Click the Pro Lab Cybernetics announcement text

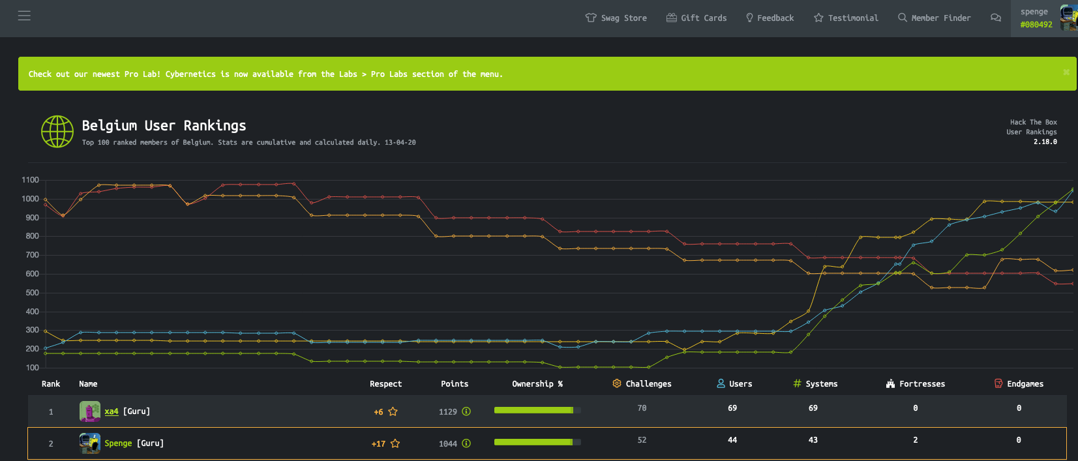(x=265, y=74)
